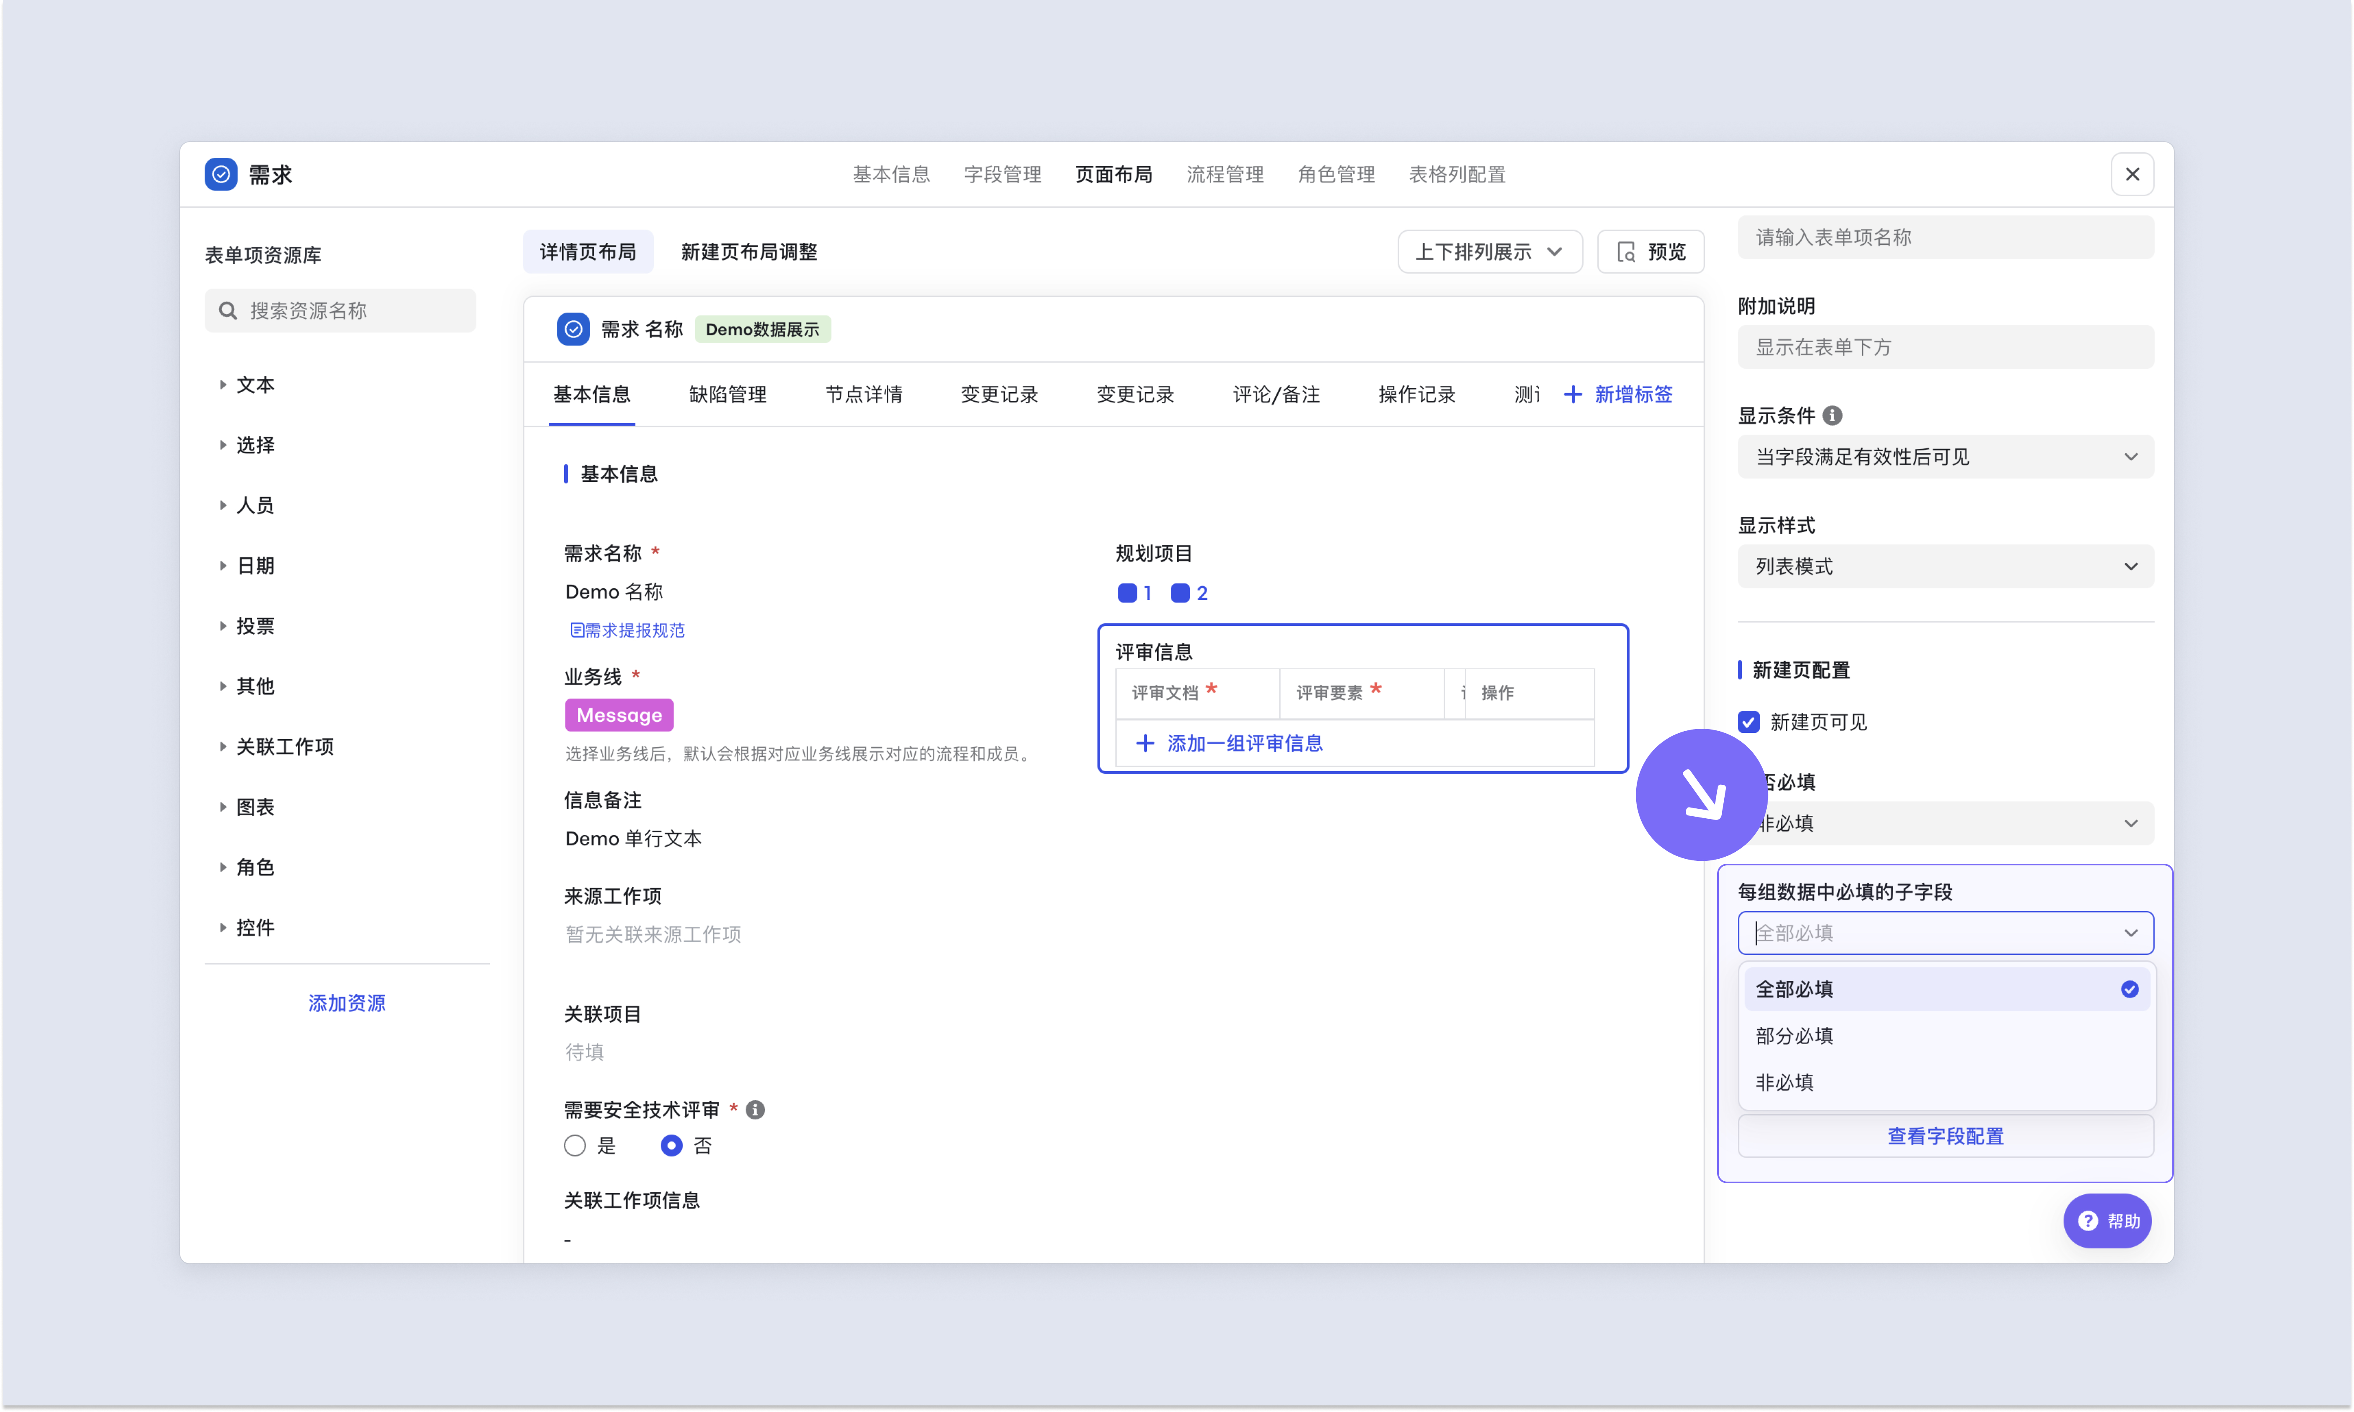
Task: Click the 显示条件 info icon
Action: [x=1832, y=416]
